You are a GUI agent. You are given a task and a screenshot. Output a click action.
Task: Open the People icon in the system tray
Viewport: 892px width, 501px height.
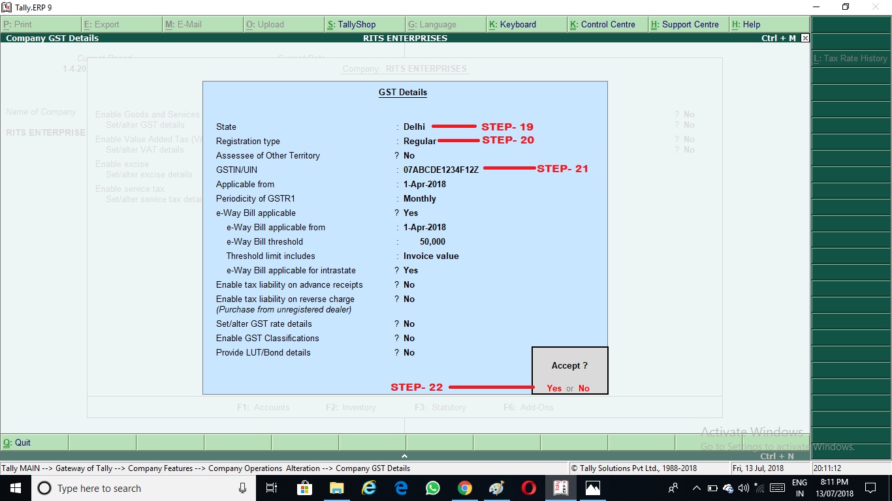[673, 488]
